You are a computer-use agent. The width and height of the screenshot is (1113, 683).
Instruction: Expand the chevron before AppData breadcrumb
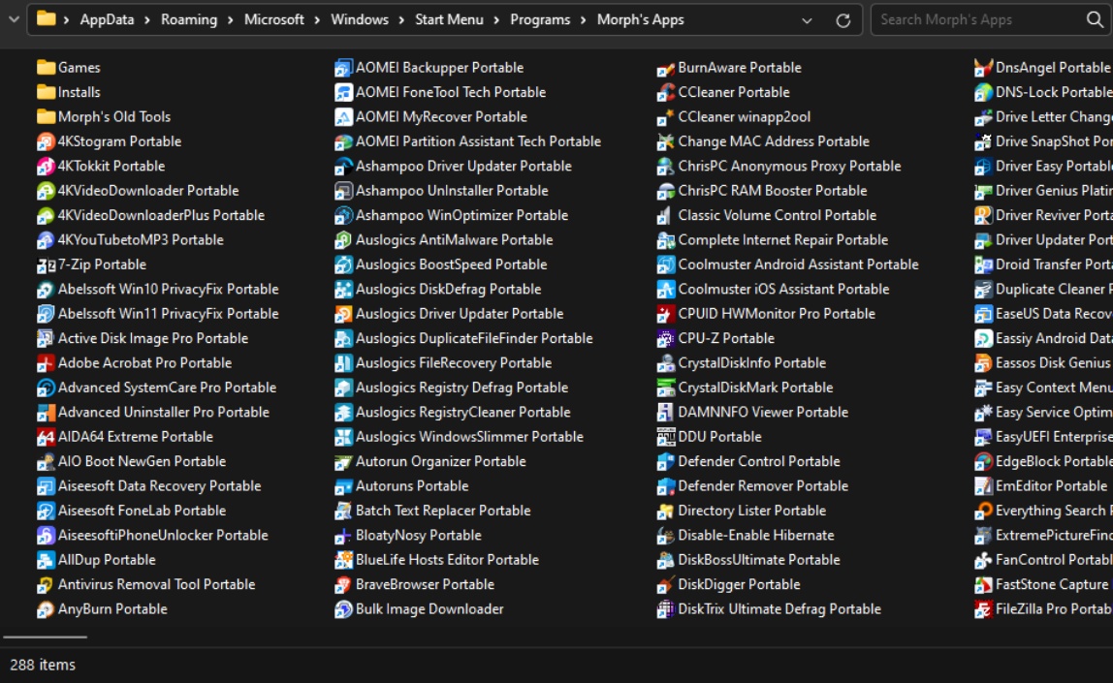[x=66, y=19]
